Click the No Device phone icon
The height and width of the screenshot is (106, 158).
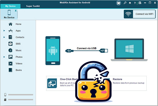[9, 12]
